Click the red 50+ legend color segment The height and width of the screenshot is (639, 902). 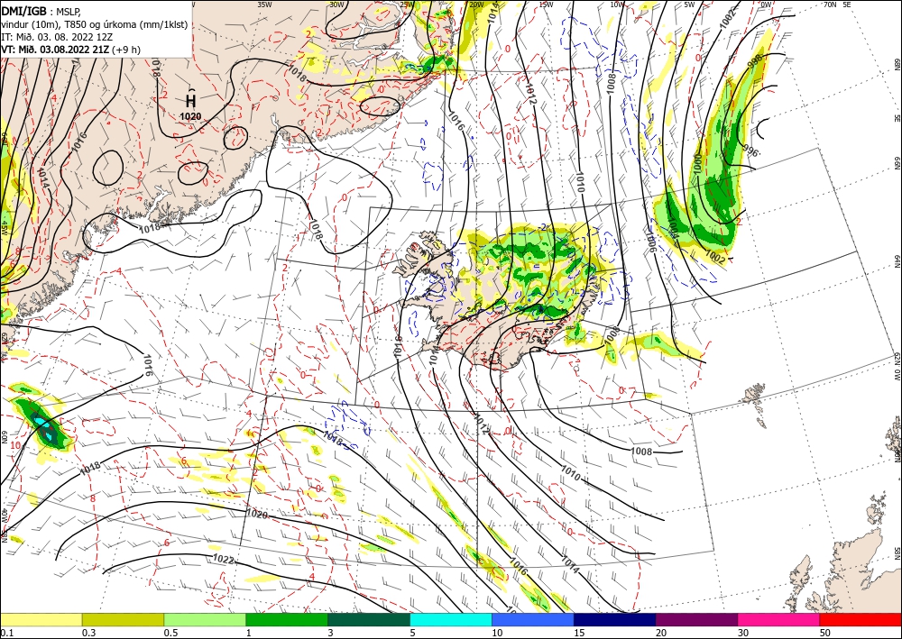click(x=861, y=619)
